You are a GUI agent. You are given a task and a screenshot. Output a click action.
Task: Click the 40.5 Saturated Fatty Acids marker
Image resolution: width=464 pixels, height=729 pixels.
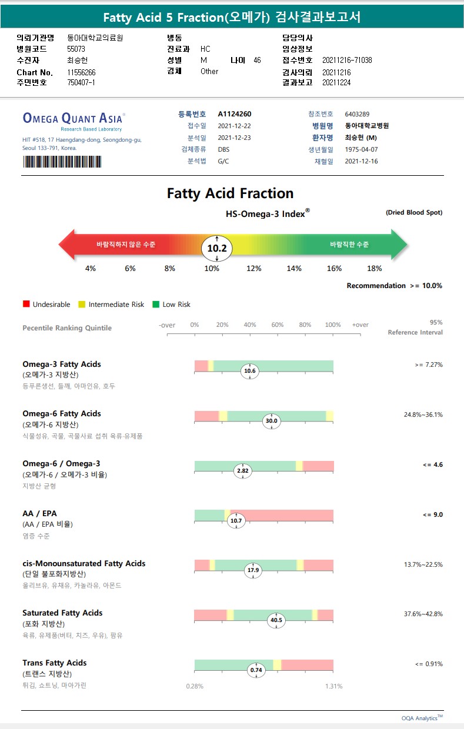276,620
